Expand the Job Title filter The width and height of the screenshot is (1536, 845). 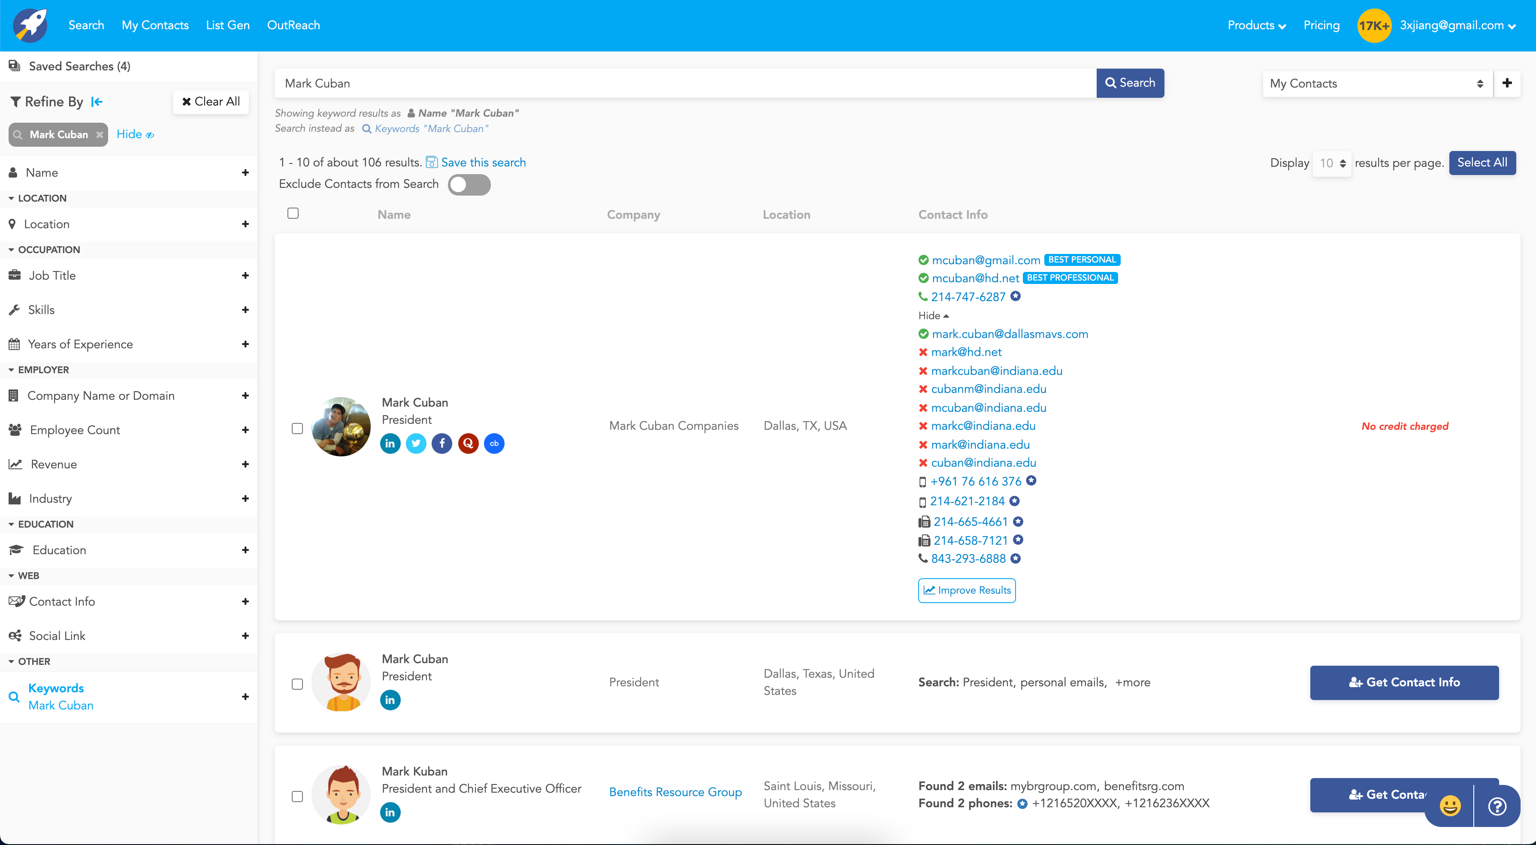[246, 275]
